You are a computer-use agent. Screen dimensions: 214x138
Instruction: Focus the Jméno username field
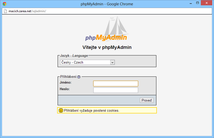click(116, 83)
